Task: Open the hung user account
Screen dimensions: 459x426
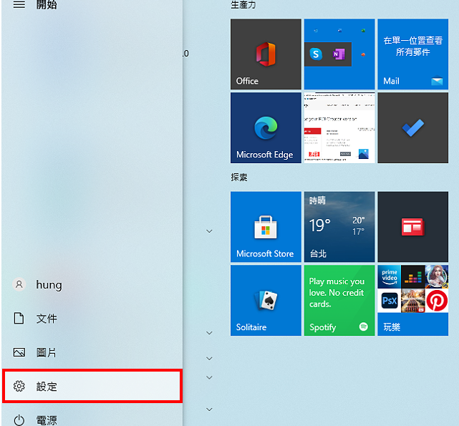Action: click(x=92, y=284)
